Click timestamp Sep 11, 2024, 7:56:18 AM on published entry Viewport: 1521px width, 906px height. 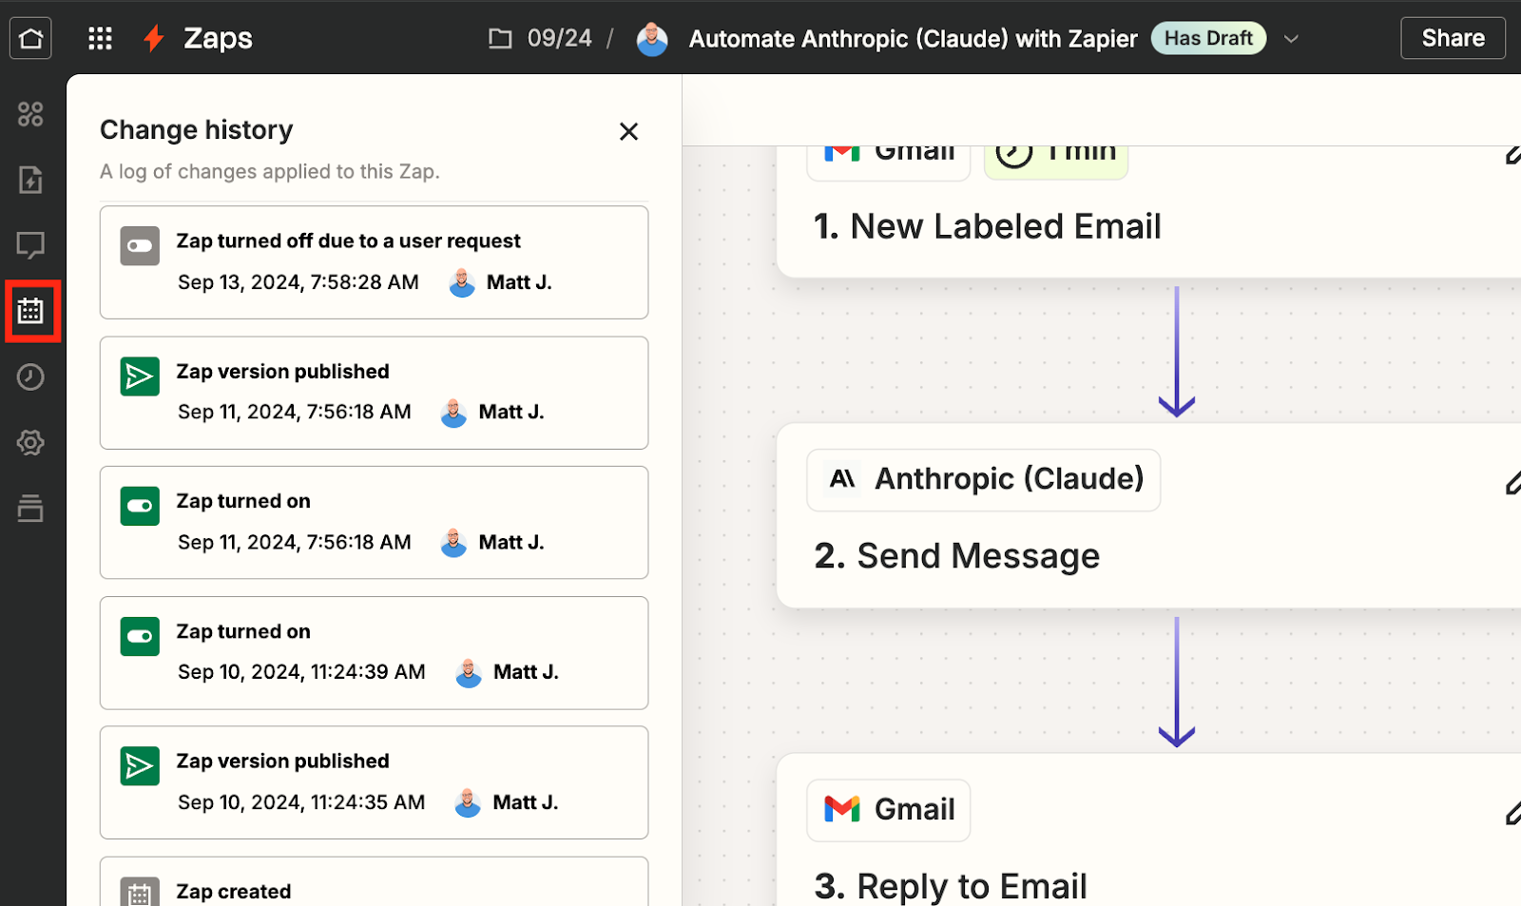click(295, 412)
